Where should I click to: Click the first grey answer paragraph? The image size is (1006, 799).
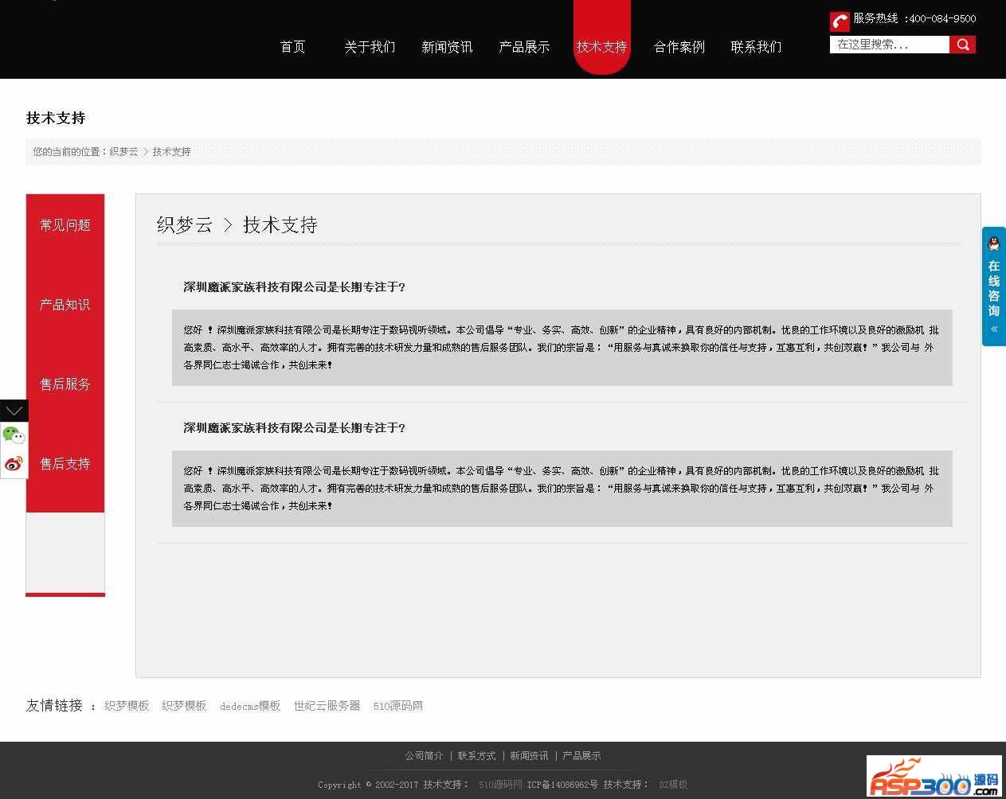(x=562, y=348)
